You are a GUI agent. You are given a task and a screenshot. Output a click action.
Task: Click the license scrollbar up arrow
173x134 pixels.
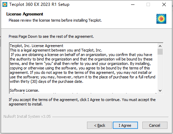(x=160, y=46)
